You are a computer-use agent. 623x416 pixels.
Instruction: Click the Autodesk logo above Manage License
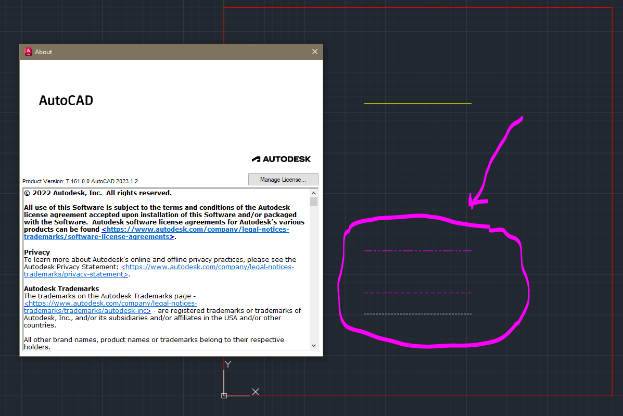click(281, 159)
